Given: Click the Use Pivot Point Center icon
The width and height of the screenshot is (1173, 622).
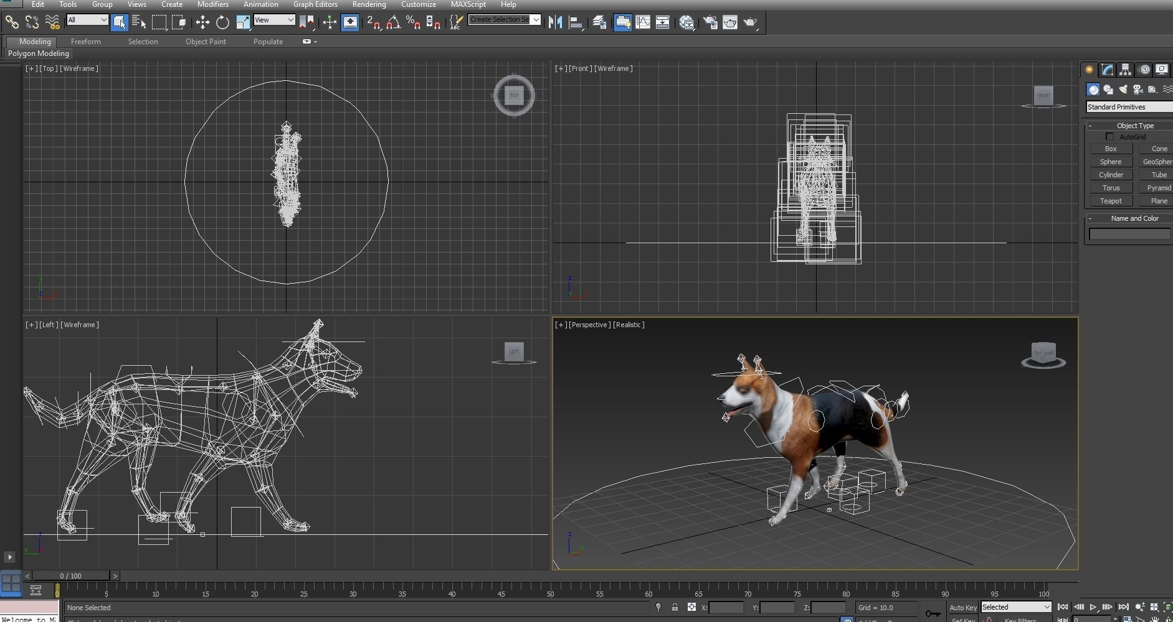Looking at the screenshot, I should tap(306, 22).
